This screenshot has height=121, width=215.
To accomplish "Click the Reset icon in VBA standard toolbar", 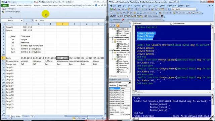I will [x=149, y=9].
